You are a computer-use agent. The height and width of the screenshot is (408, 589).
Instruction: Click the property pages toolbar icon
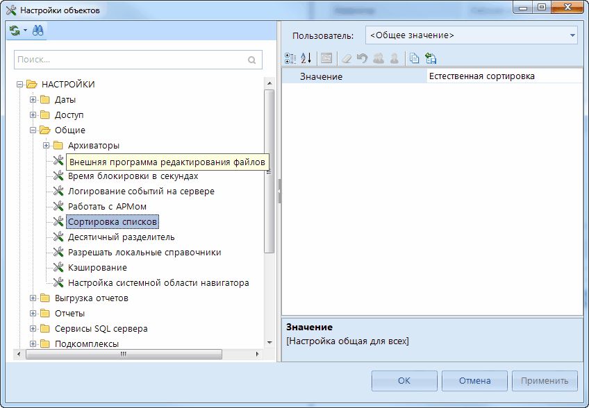tap(326, 58)
